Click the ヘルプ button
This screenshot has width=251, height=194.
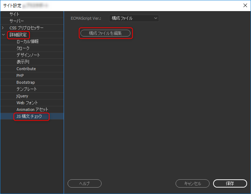[x=84, y=184]
